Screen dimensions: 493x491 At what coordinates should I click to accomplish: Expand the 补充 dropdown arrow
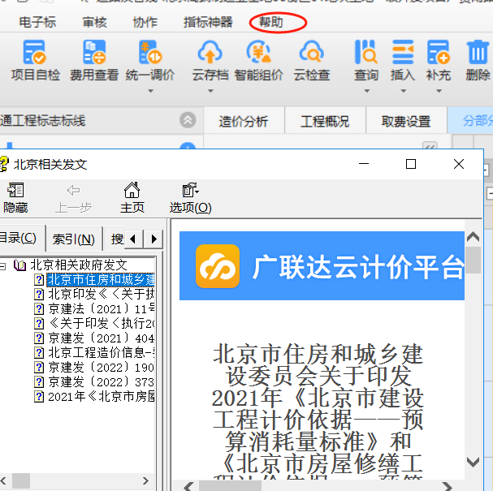coord(439,91)
